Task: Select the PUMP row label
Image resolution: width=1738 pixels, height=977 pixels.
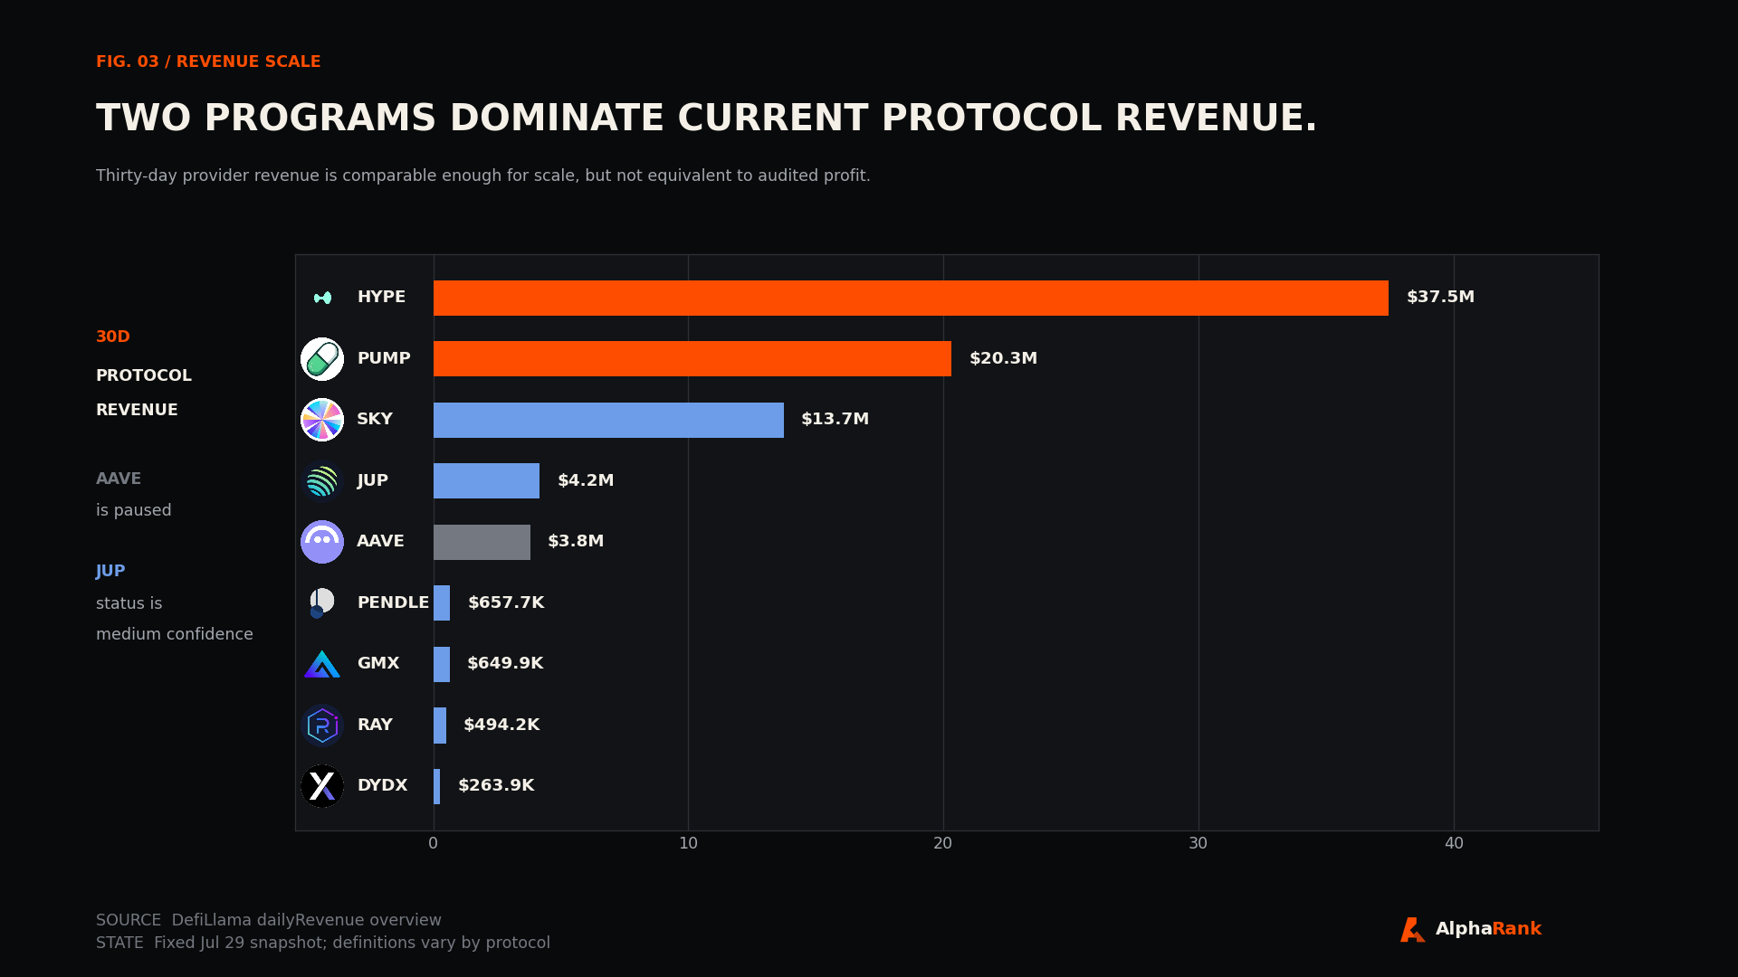Action: [x=384, y=358]
